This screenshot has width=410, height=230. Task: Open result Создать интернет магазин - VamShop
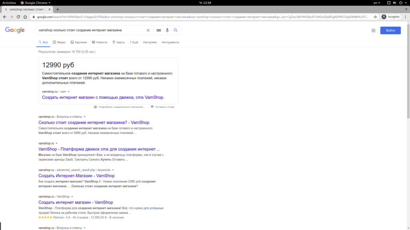tap(76, 202)
